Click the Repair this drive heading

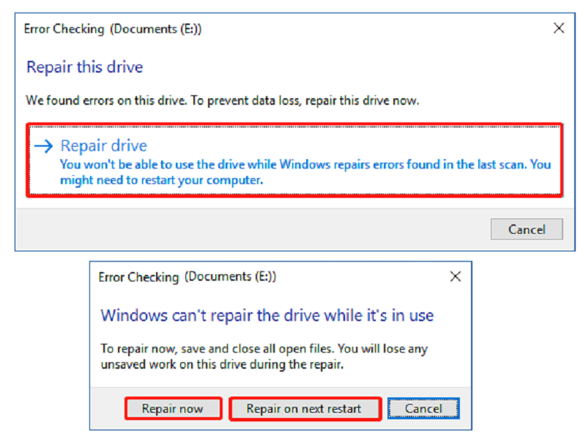pos(84,67)
